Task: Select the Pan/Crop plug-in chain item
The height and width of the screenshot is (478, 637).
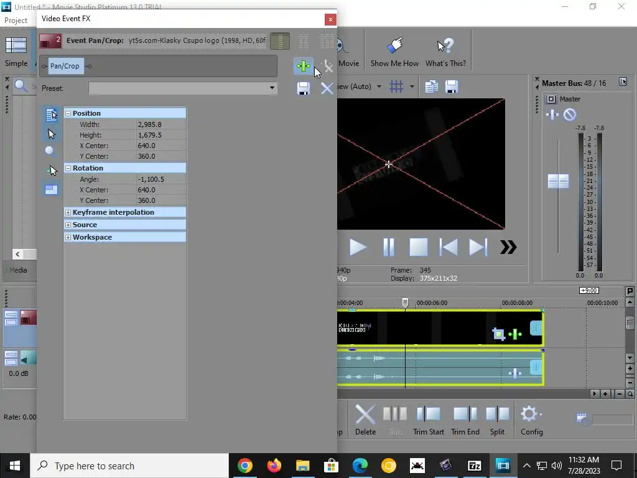Action: (x=65, y=66)
